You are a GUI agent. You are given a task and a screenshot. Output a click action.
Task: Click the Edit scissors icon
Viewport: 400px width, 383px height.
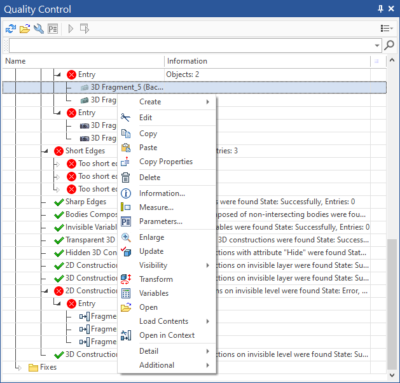(x=125, y=118)
